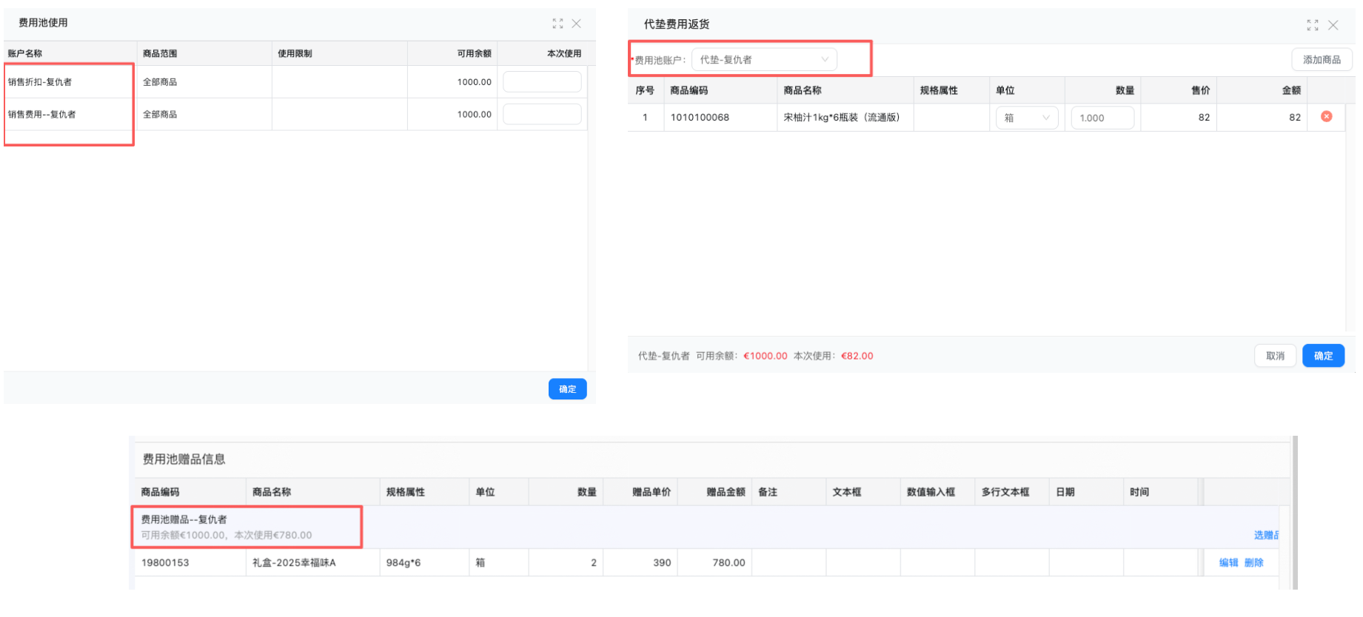Click the 序号 column header

(x=645, y=90)
